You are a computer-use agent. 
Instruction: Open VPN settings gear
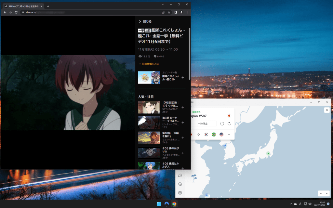pos(180,193)
